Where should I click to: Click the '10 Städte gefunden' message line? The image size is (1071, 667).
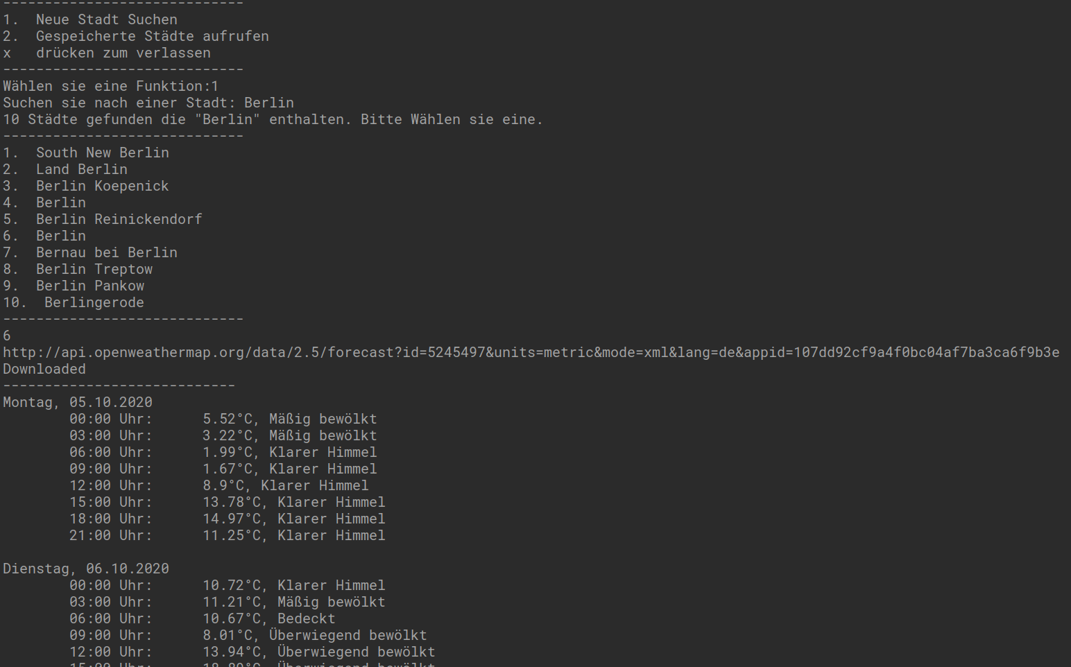(273, 119)
